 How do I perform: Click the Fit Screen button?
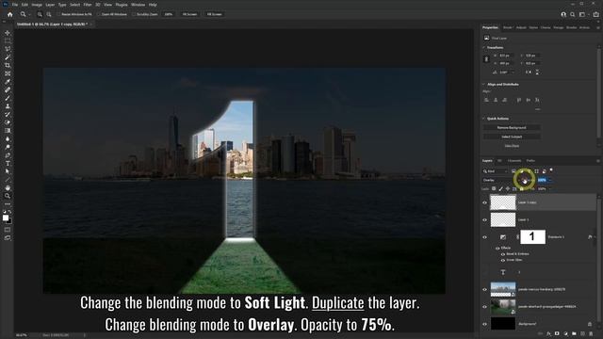click(x=189, y=14)
